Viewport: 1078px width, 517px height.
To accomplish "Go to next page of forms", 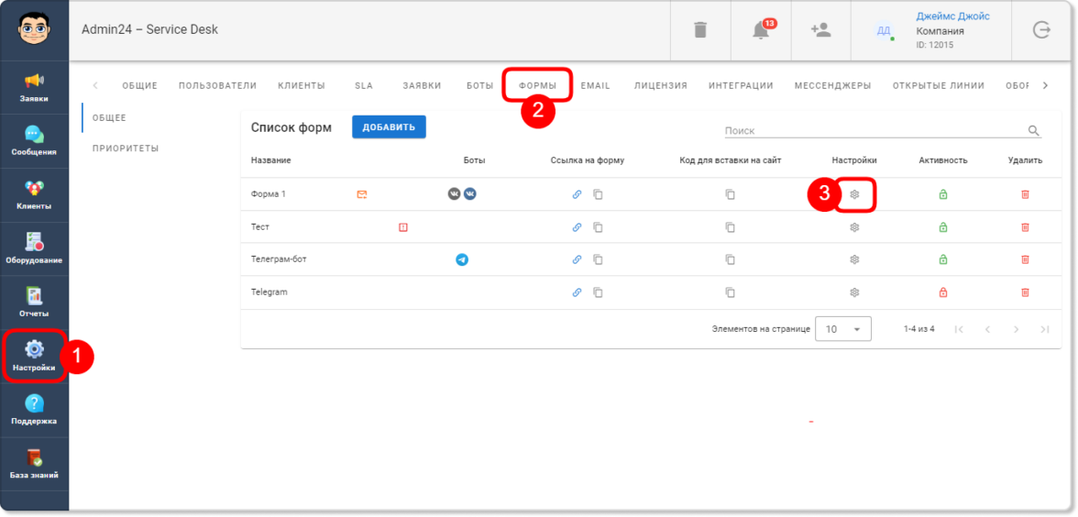I will click(x=1016, y=329).
